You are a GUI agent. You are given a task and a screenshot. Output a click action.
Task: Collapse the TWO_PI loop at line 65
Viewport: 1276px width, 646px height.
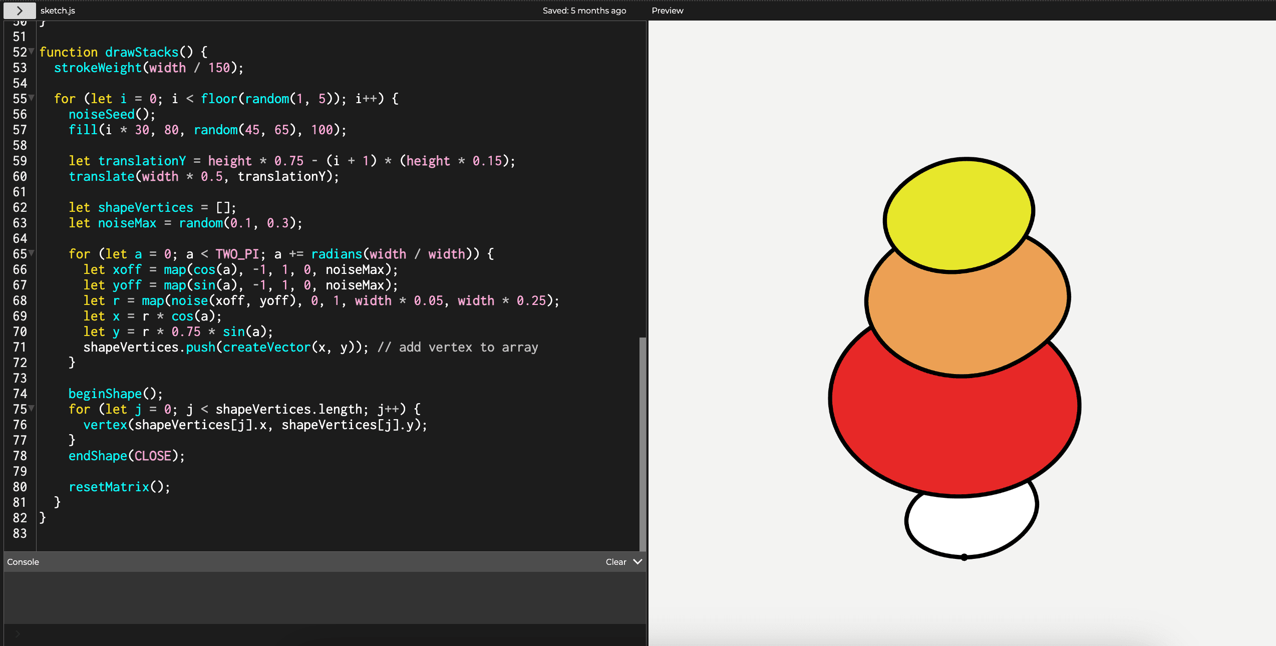(x=32, y=253)
